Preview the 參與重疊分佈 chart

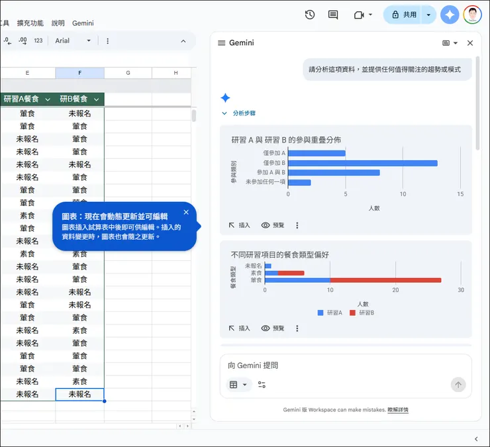(x=273, y=225)
